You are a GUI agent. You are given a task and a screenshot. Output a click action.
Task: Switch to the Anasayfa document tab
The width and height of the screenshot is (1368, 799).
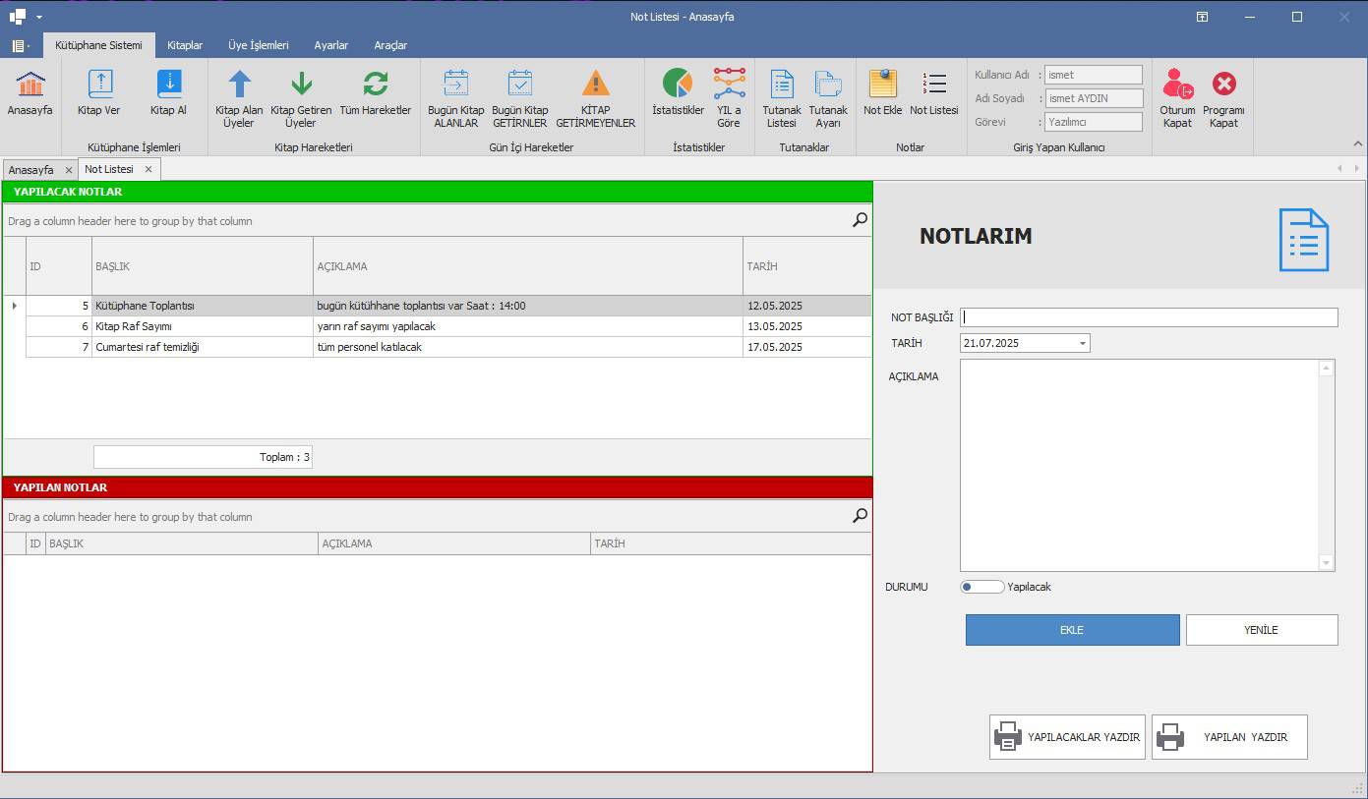30,170
